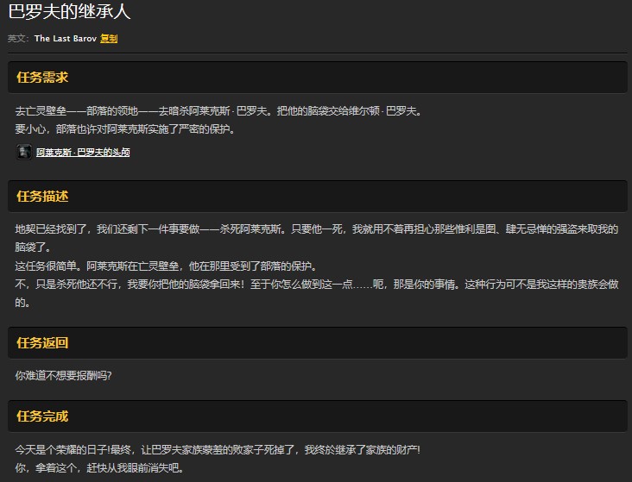632x482 pixels.
Task: Click the text 你难道不想要报酬吗
Action: point(63,375)
